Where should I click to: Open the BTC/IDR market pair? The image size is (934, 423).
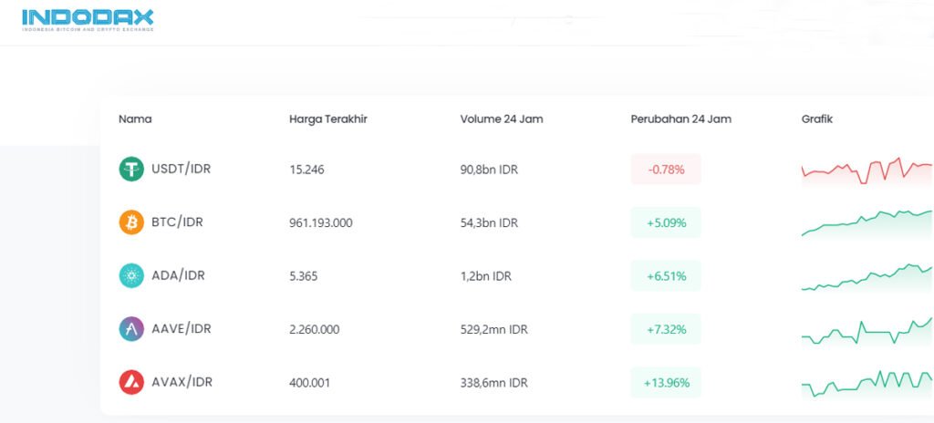point(177,222)
